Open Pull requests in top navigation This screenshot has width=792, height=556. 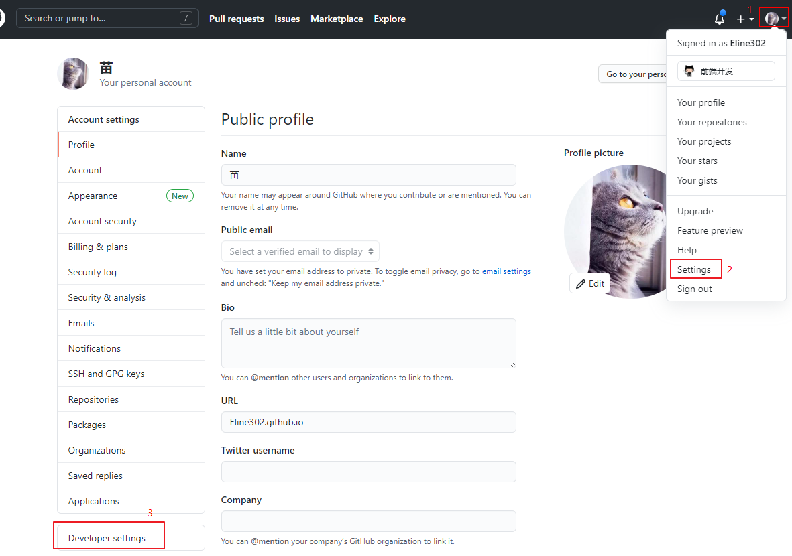(x=236, y=19)
